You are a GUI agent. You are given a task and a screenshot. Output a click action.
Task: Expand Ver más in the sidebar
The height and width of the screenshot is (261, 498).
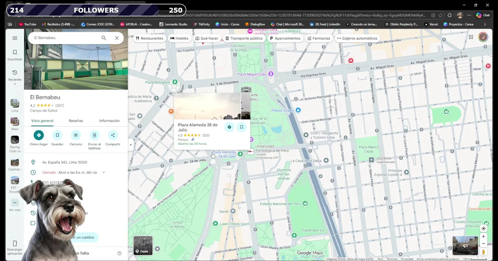pyautogui.click(x=15, y=203)
